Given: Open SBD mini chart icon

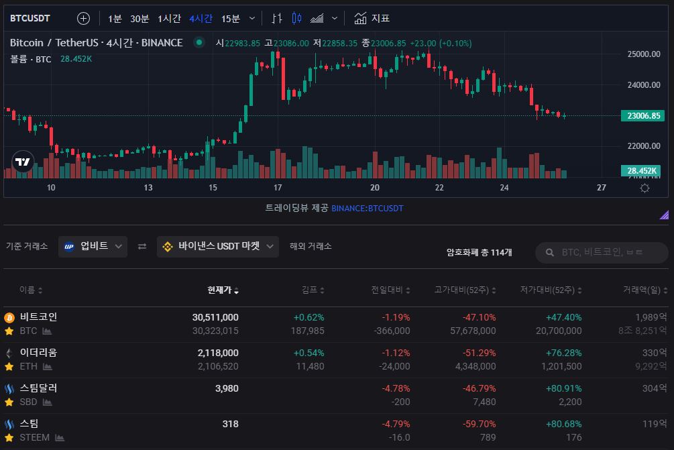Looking at the screenshot, I should pos(48,402).
